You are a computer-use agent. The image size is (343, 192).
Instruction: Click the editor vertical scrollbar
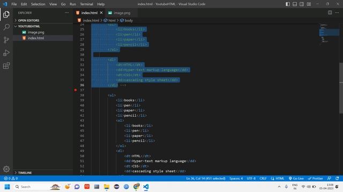(x=341, y=88)
